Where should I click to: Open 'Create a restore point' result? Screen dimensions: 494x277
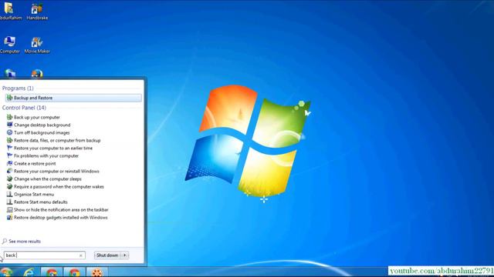click(35, 164)
